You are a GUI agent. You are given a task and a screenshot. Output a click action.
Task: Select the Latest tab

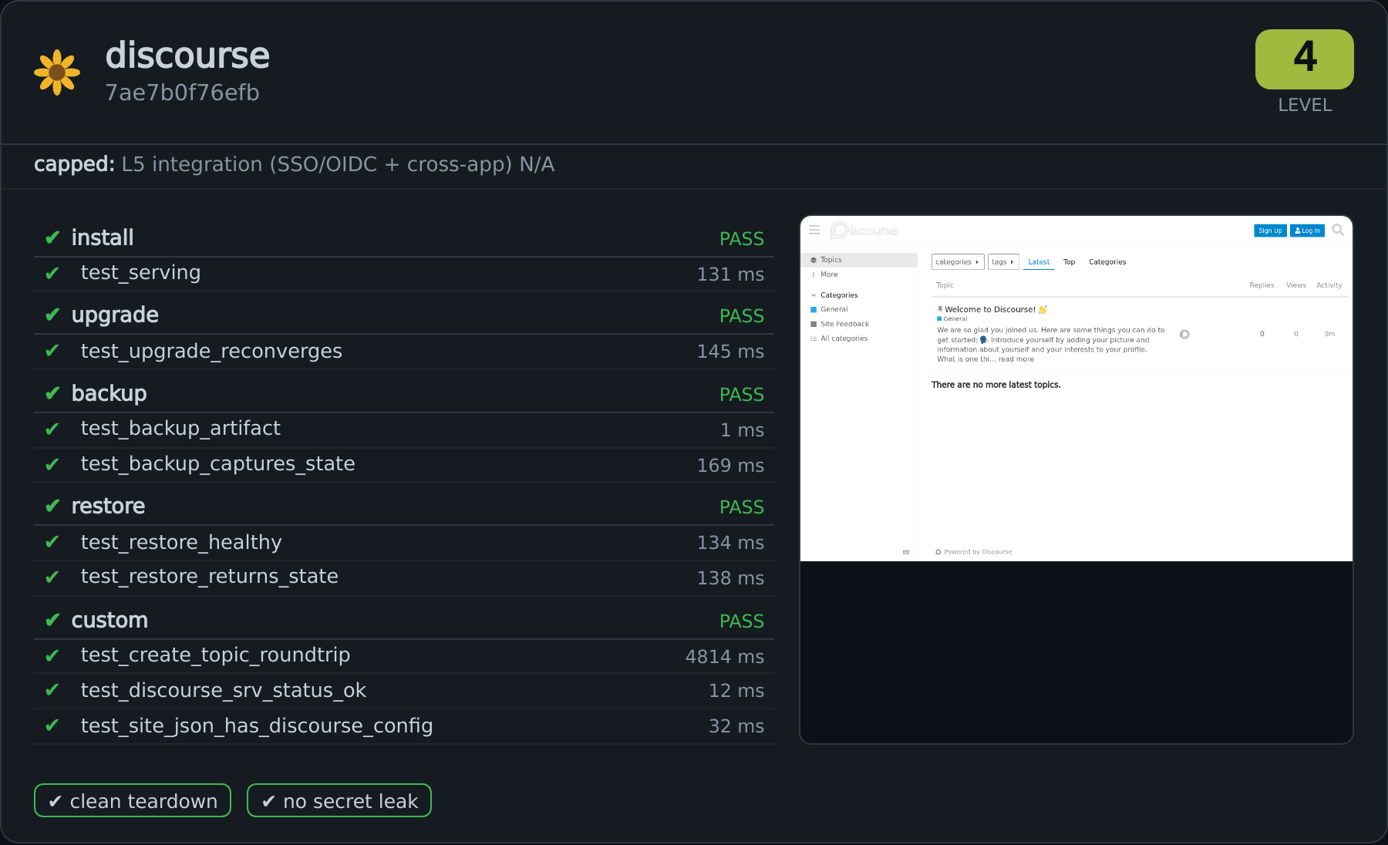click(x=1039, y=262)
